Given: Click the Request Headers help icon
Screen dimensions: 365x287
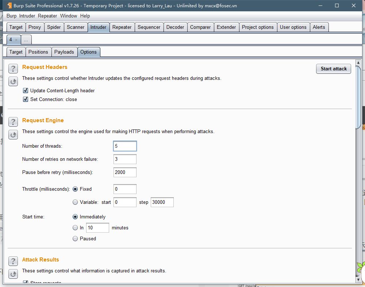Looking at the screenshot, I should [13, 69].
